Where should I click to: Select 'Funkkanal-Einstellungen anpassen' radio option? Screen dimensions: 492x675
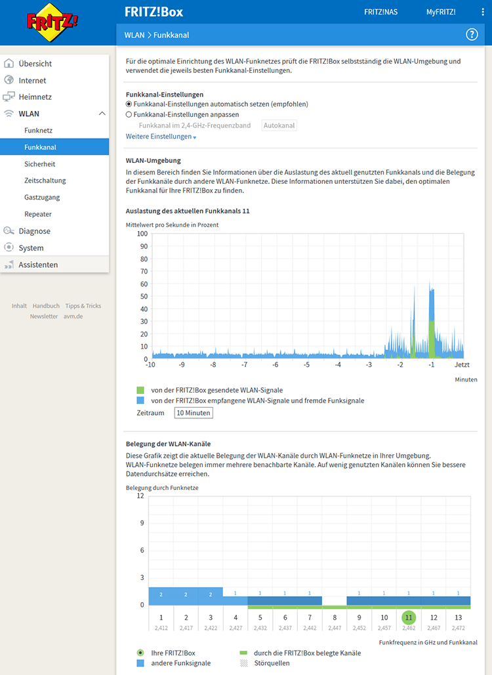tap(129, 114)
